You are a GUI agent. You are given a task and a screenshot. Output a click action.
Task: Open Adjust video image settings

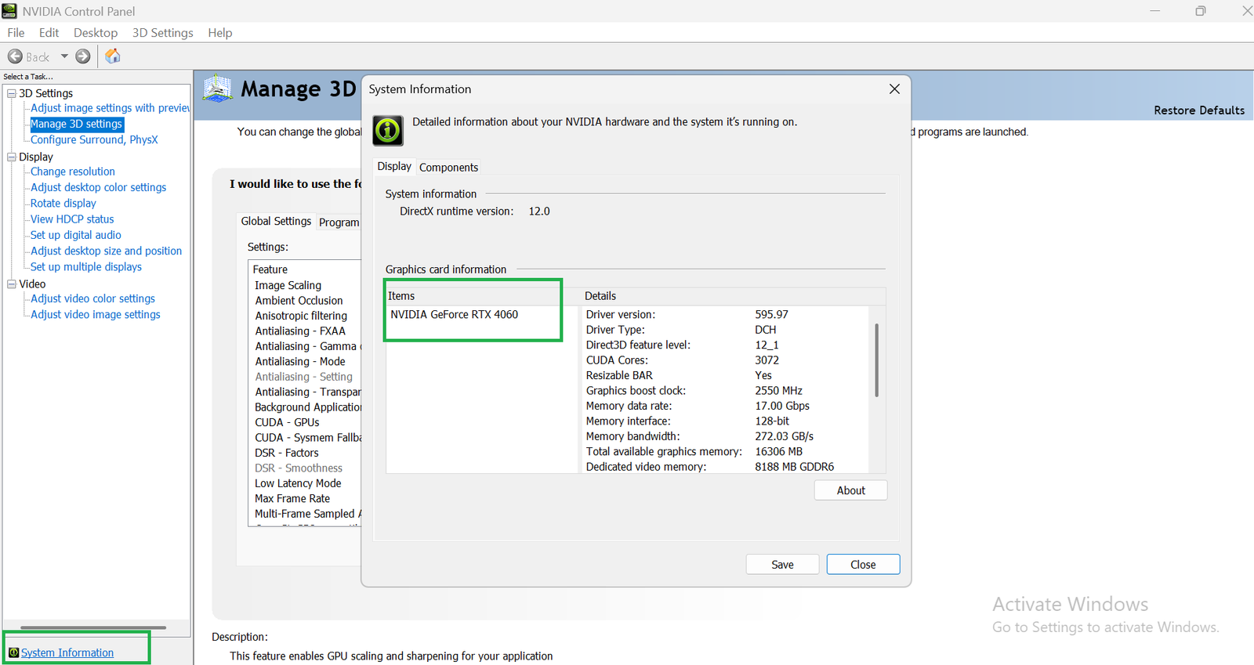(x=96, y=314)
